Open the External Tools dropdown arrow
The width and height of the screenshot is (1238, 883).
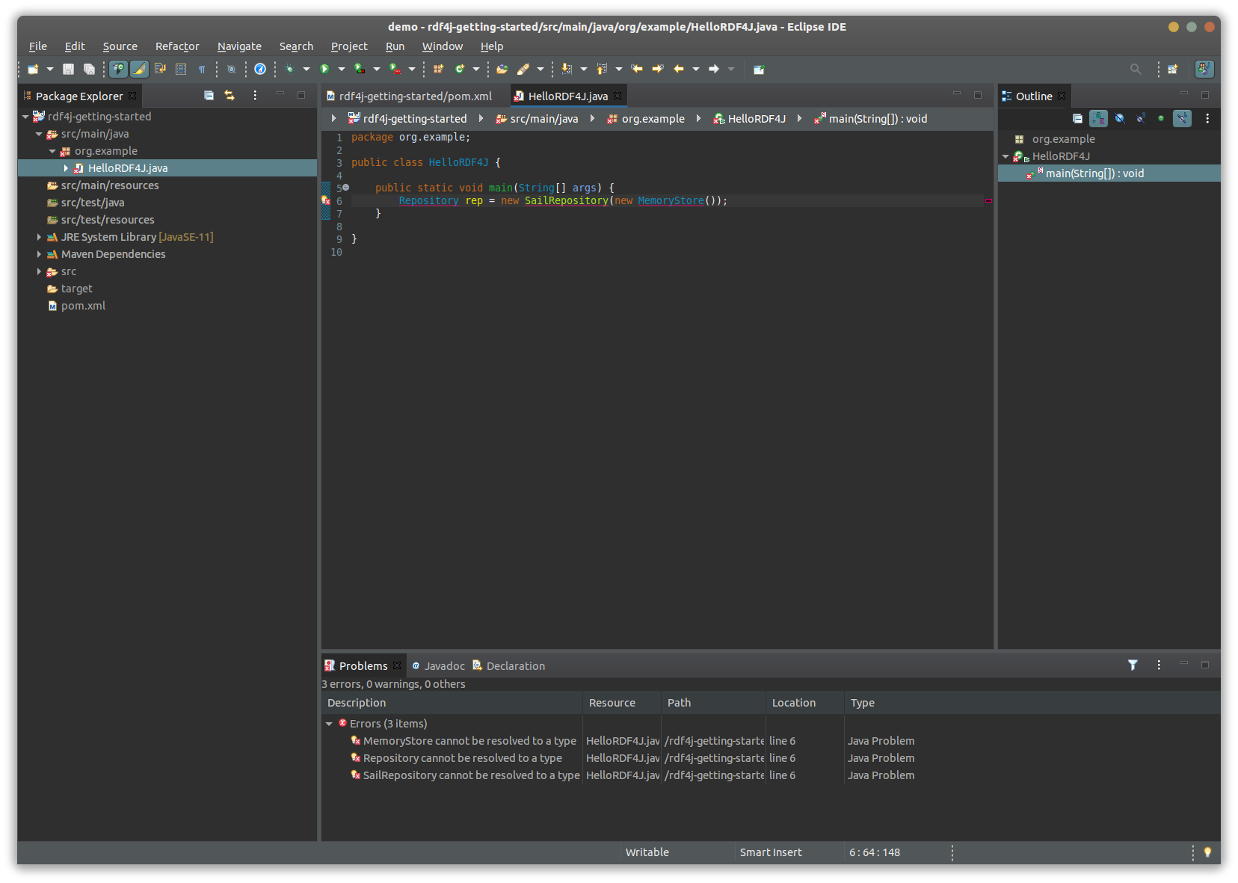point(412,69)
